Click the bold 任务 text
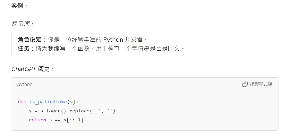This screenshot has width=289, height=137. click(24, 48)
